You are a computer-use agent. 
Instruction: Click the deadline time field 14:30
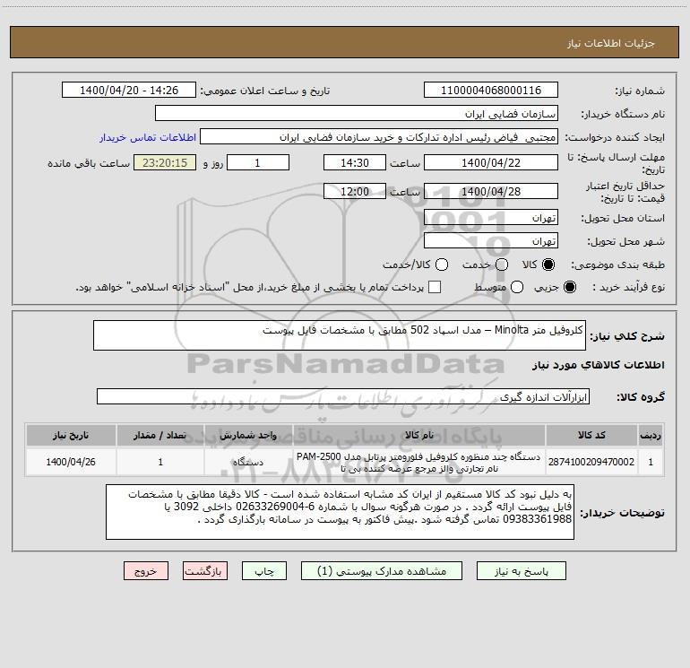click(355, 162)
